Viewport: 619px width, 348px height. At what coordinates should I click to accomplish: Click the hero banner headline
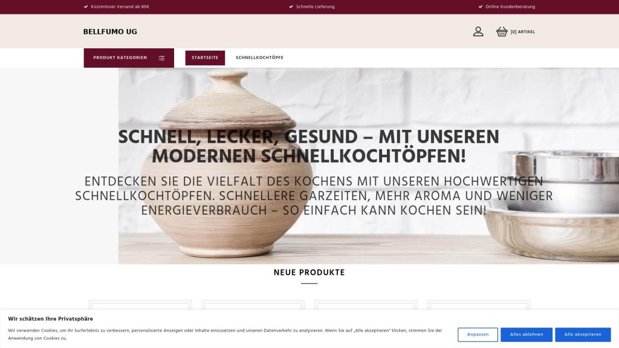pyautogui.click(x=309, y=147)
